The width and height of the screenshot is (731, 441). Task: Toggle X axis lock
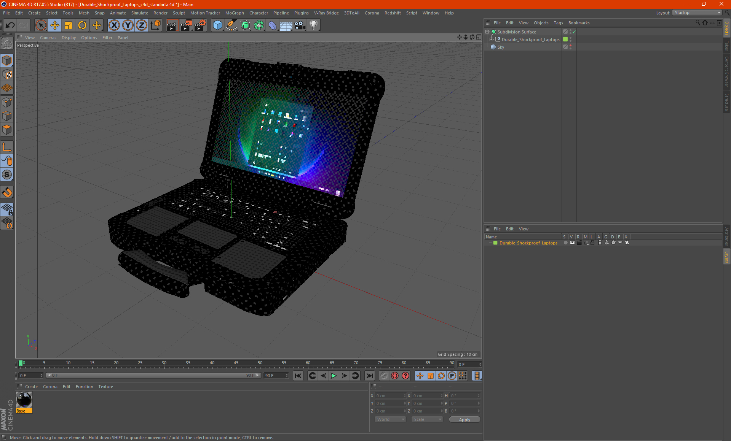point(114,25)
